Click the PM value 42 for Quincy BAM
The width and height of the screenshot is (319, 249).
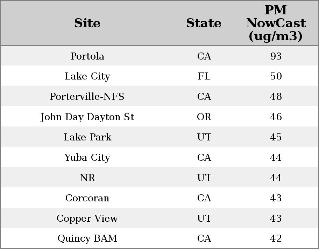pos(276,238)
